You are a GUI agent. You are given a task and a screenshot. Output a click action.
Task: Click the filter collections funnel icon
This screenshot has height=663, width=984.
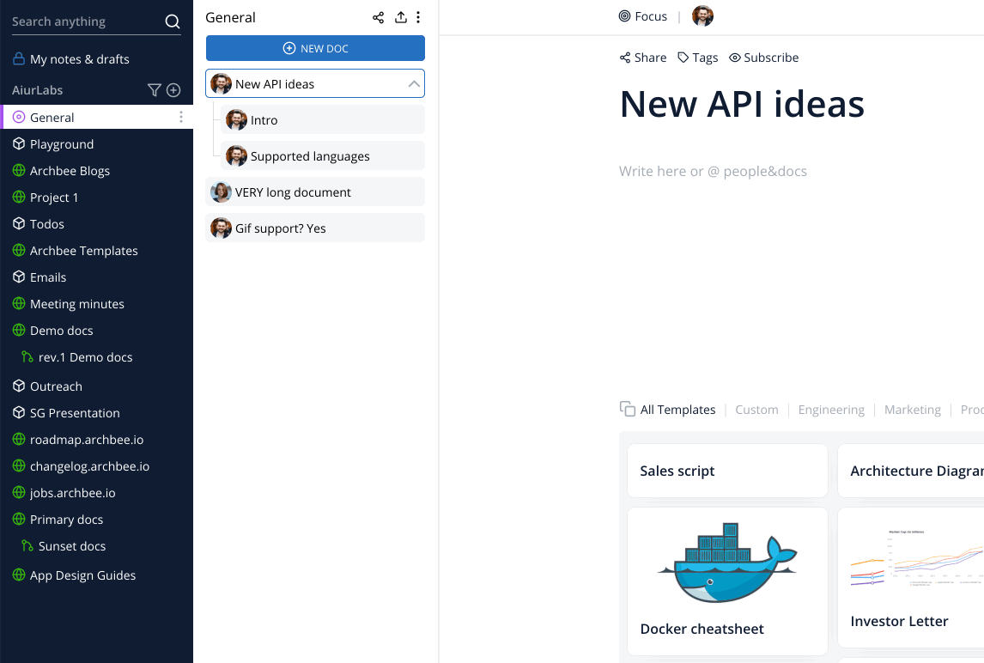(x=154, y=90)
